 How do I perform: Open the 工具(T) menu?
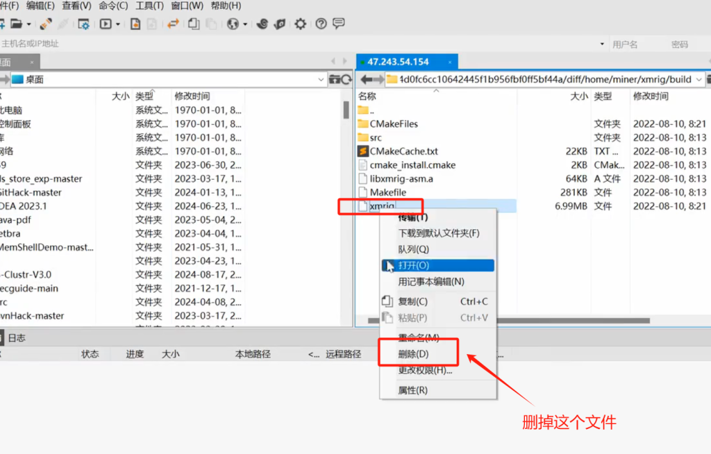coord(150,6)
